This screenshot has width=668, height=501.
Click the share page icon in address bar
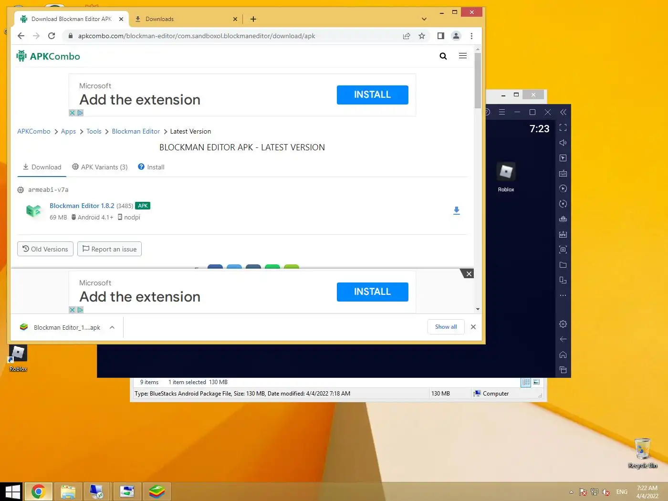(x=407, y=36)
